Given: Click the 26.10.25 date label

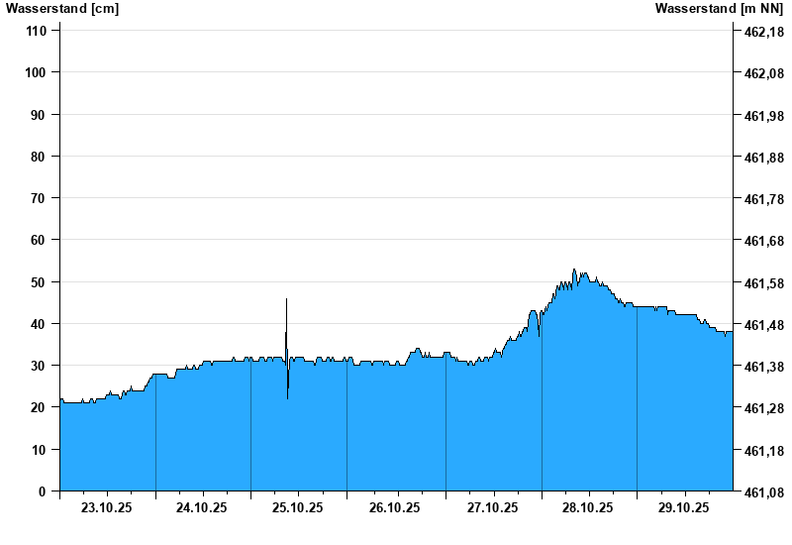Looking at the screenshot, I should click(394, 507).
